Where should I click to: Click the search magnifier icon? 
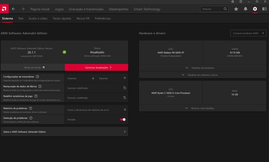225,9
